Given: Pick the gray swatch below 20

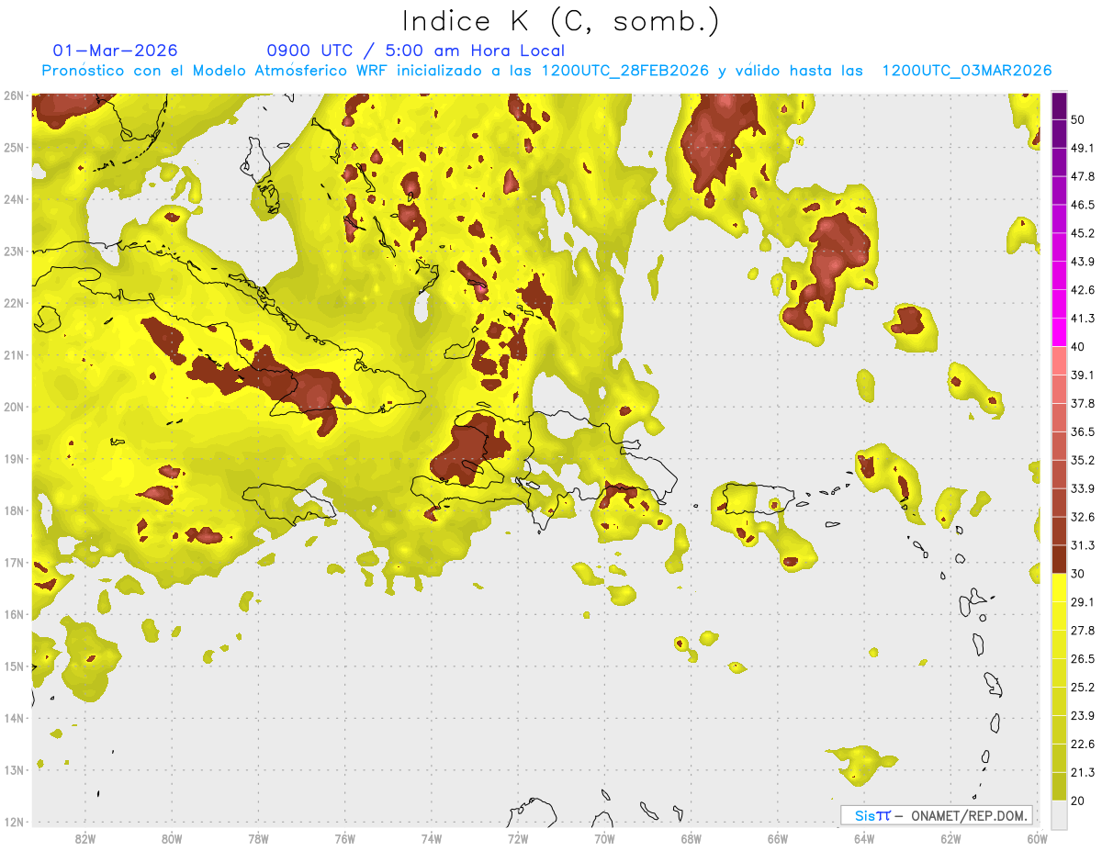Looking at the screenshot, I should point(1059,813).
